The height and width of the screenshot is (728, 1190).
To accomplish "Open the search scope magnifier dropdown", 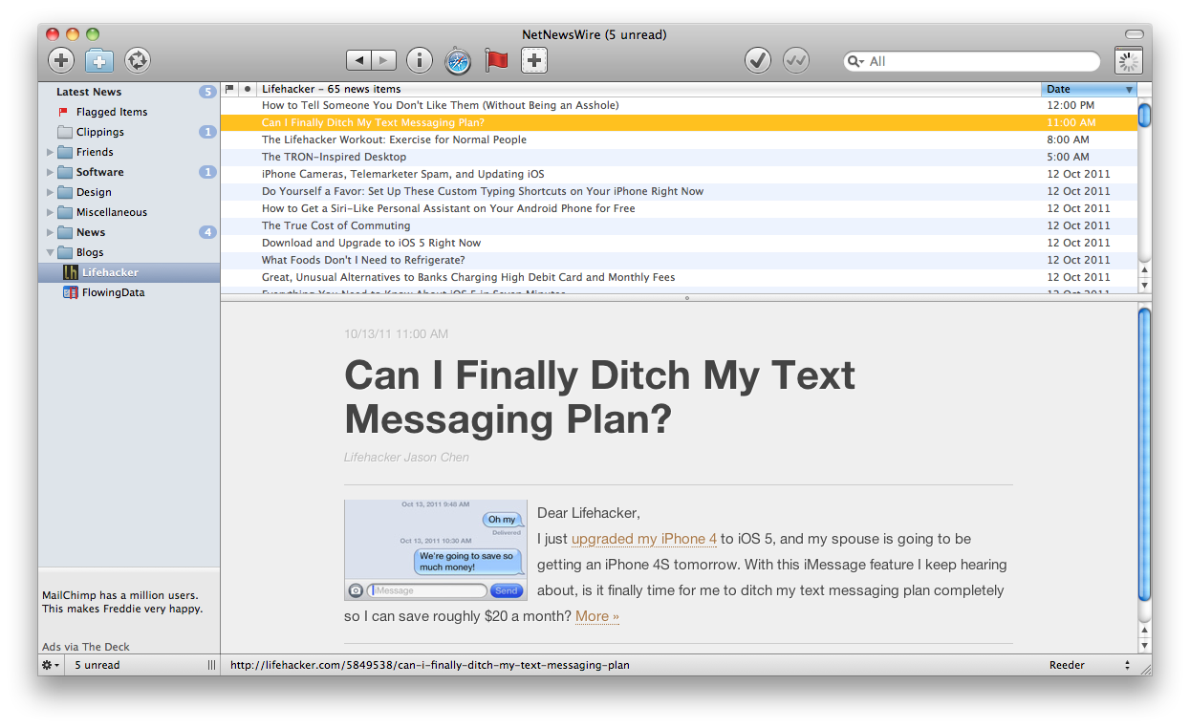I will [x=855, y=61].
